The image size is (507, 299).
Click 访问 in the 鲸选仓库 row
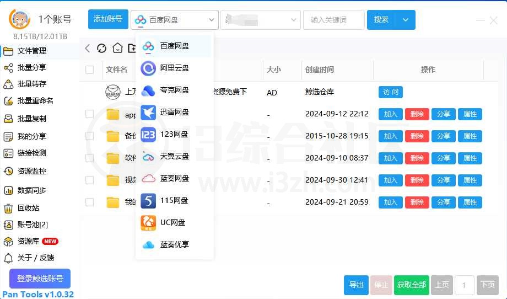(x=391, y=92)
